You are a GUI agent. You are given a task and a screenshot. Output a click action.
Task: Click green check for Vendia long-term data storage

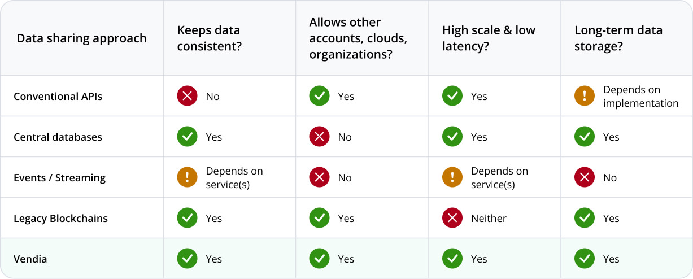click(585, 259)
